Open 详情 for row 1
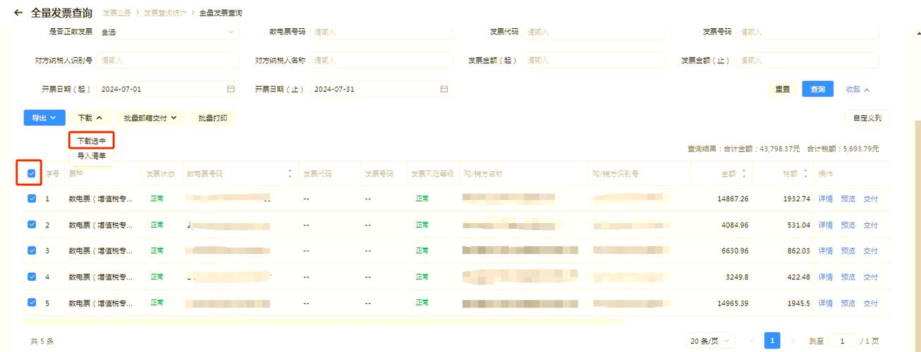The height and width of the screenshot is (352, 921). pyautogui.click(x=825, y=199)
